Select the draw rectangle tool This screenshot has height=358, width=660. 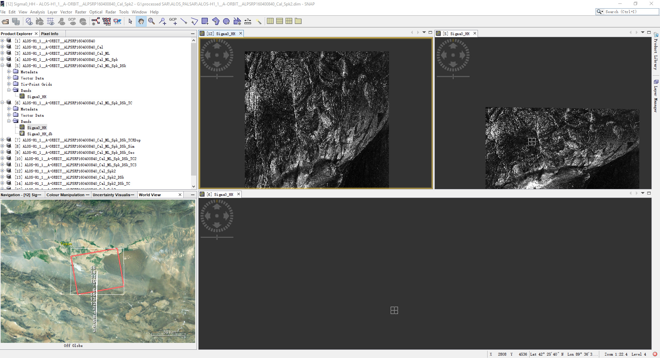click(205, 22)
